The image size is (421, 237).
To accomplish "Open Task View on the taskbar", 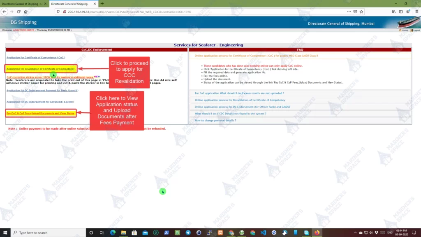I will pyautogui.click(x=102, y=232).
